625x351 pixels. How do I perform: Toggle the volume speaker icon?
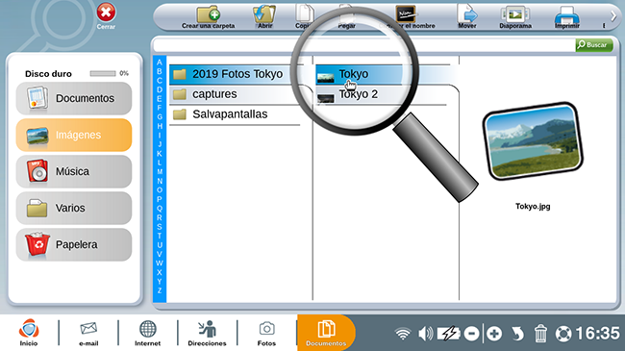[425, 334]
